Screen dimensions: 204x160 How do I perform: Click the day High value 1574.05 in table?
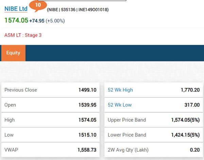pos(86,120)
